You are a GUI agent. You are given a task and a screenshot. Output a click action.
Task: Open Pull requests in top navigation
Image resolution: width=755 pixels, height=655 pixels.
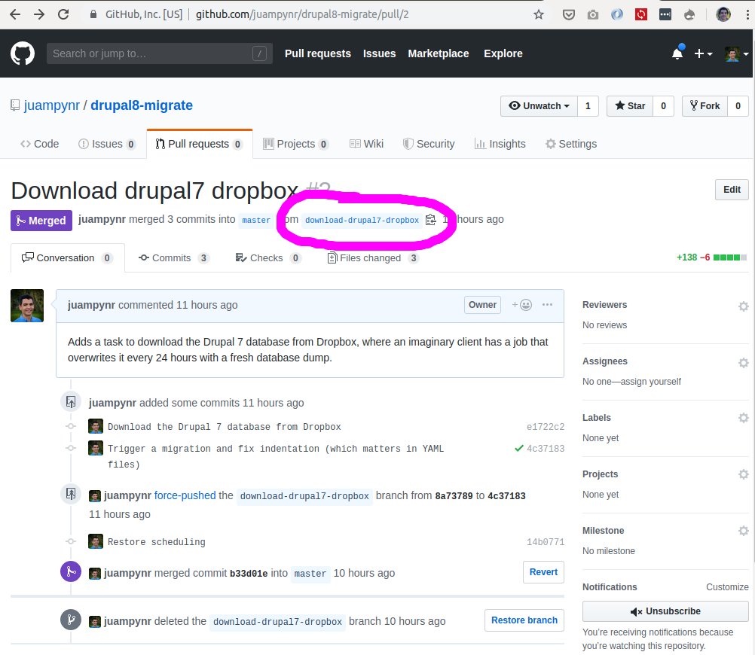pos(318,53)
